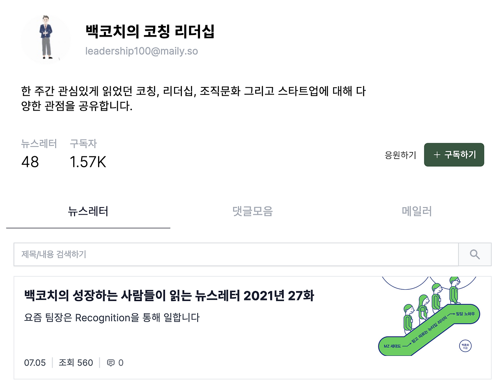Click the 백코치의 코칭 리더십 heading
Viewport: 504px width, 385px height.
pos(150,31)
